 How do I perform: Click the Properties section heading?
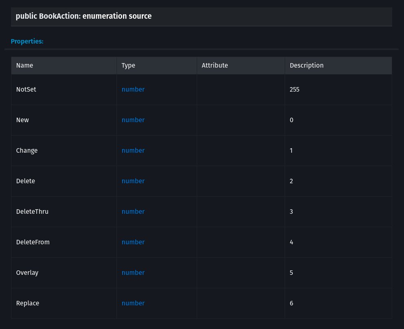[x=27, y=41]
